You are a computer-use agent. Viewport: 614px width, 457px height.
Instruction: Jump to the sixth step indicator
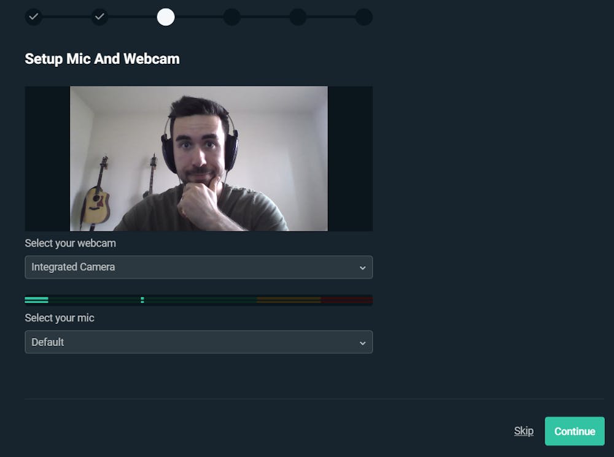click(x=364, y=17)
